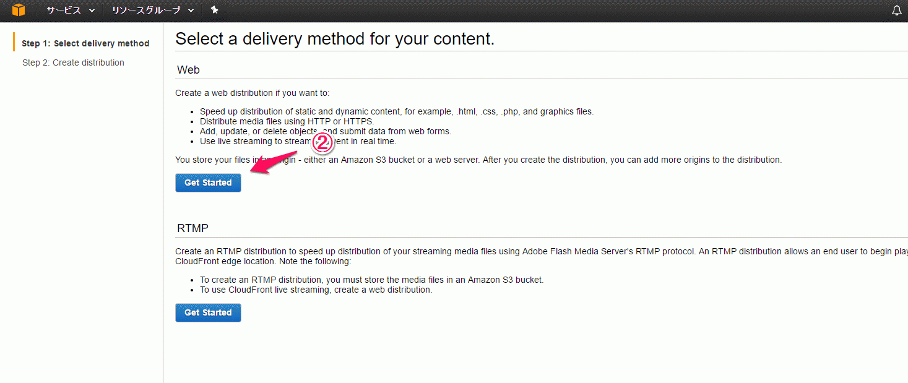The height and width of the screenshot is (383, 908).
Task: Click the リソースグループ dropdown arrow
Action: pyautogui.click(x=190, y=11)
